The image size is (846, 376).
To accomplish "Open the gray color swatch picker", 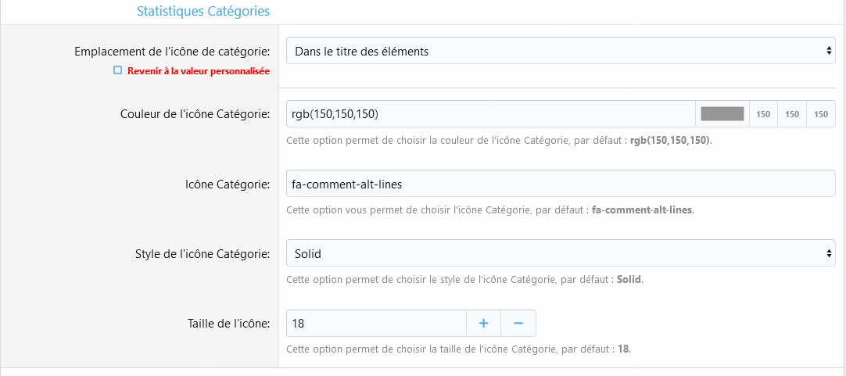I will click(722, 114).
